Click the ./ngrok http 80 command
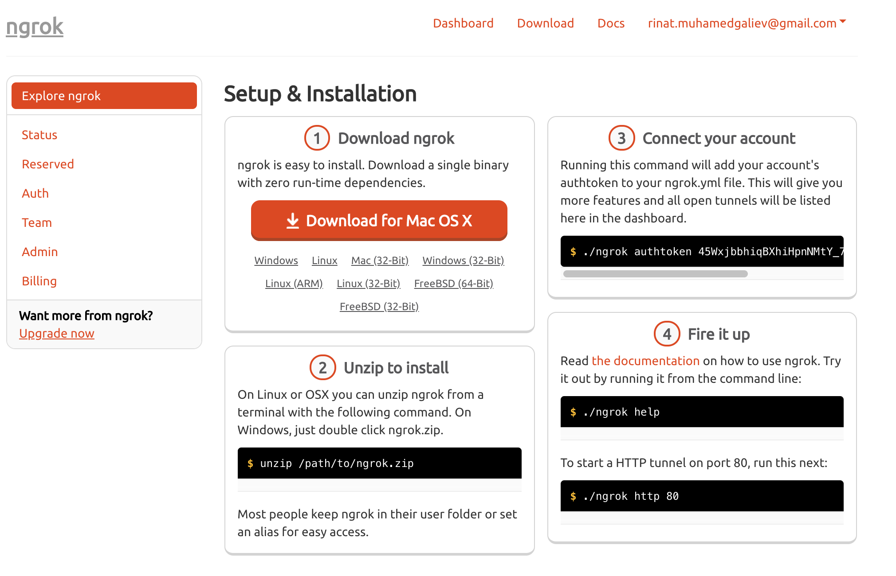Screen dimensions: 896x576 click(702, 496)
